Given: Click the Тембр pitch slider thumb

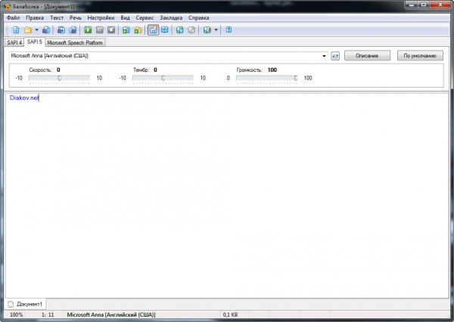Looking at the screenshot, I should point(163,78).
